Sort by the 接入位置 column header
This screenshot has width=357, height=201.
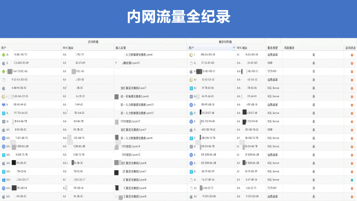click(120, 48)
